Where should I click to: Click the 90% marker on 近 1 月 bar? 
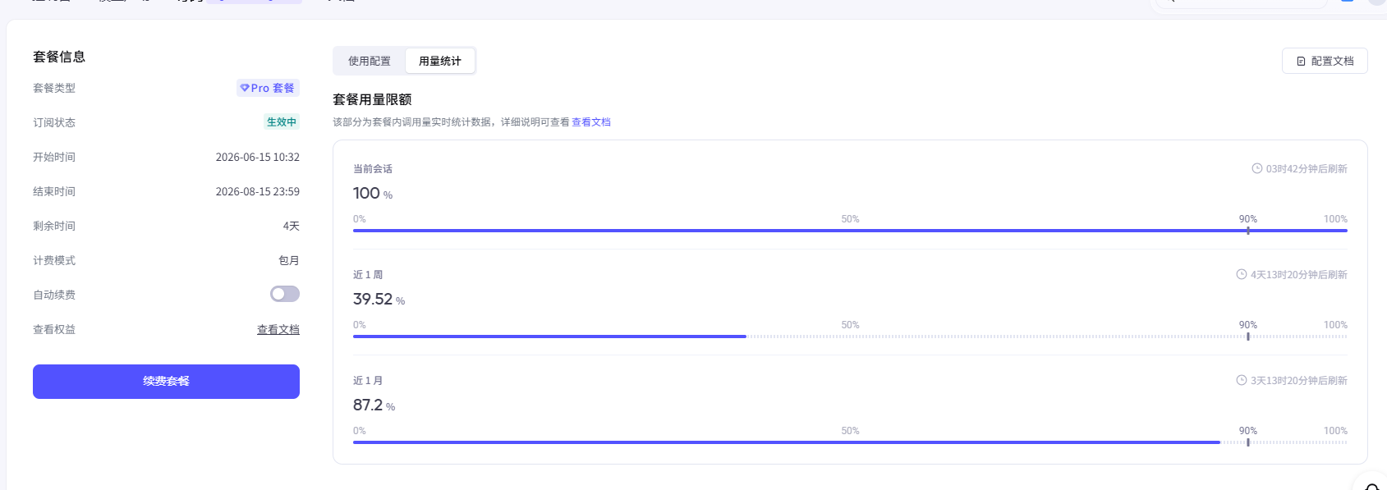coord(1248,442)
